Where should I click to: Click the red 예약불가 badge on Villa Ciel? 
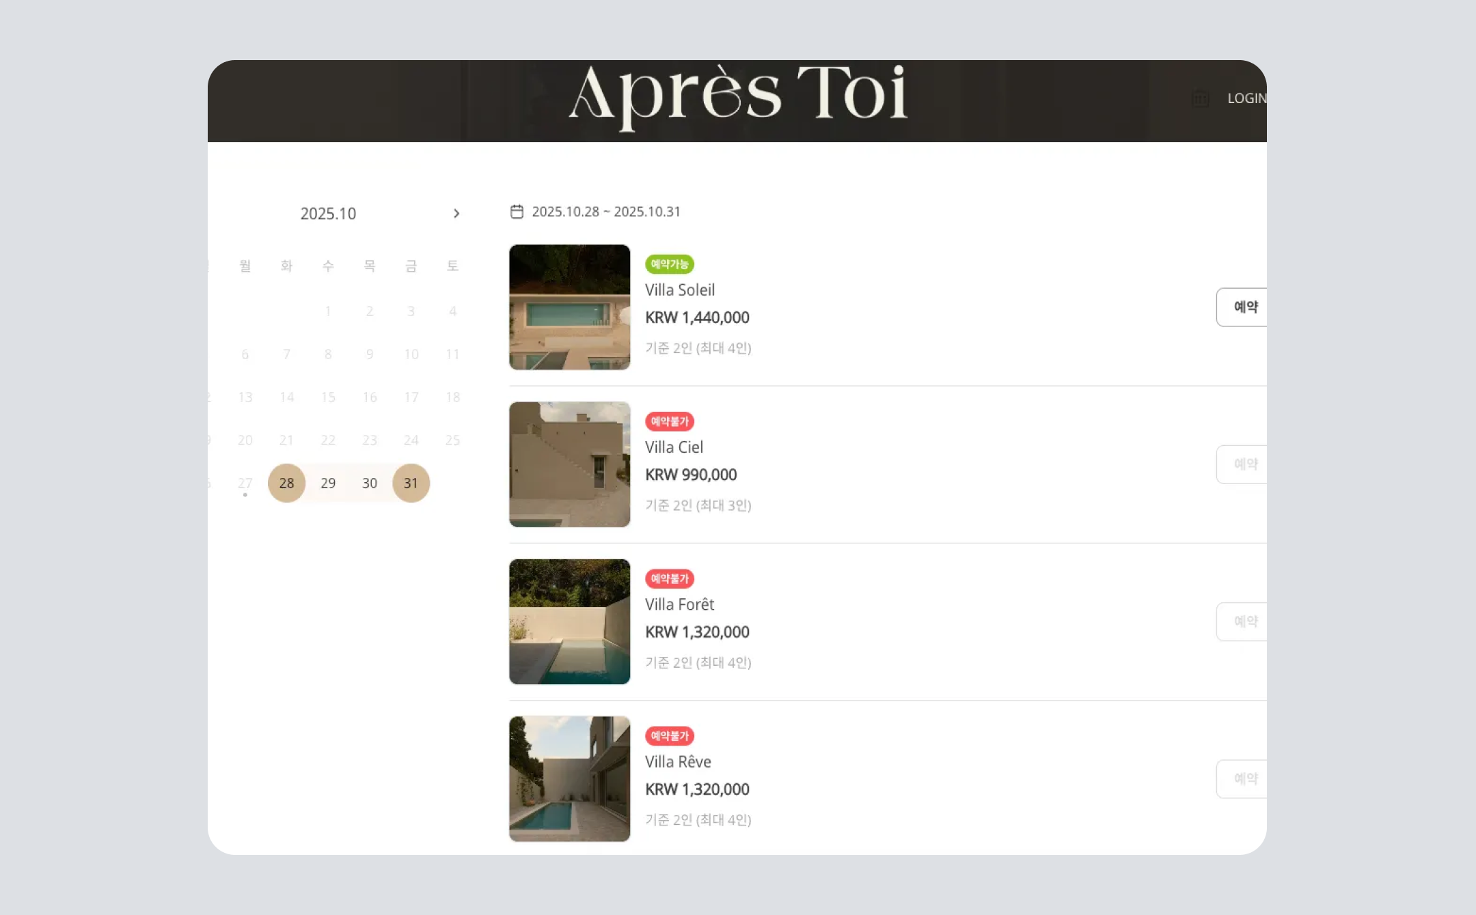[x=670, y=421]
